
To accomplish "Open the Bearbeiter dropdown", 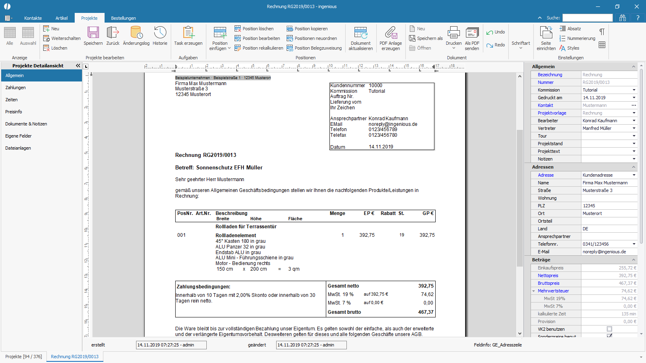I will [634, 121].
